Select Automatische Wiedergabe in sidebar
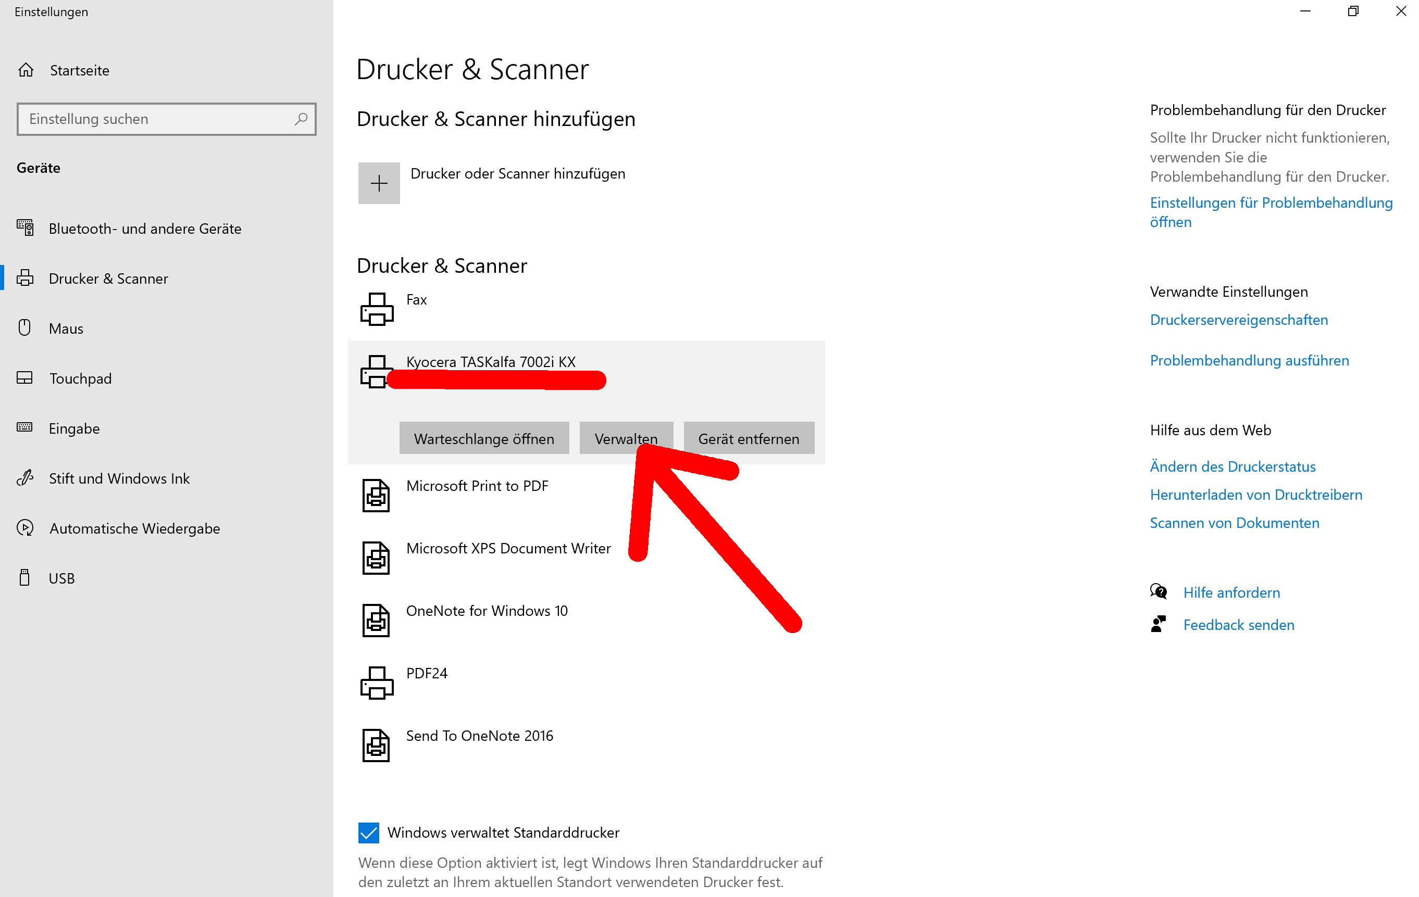Image resolution: width=1419 pixels, height=897 pixels. coord(134,528)
